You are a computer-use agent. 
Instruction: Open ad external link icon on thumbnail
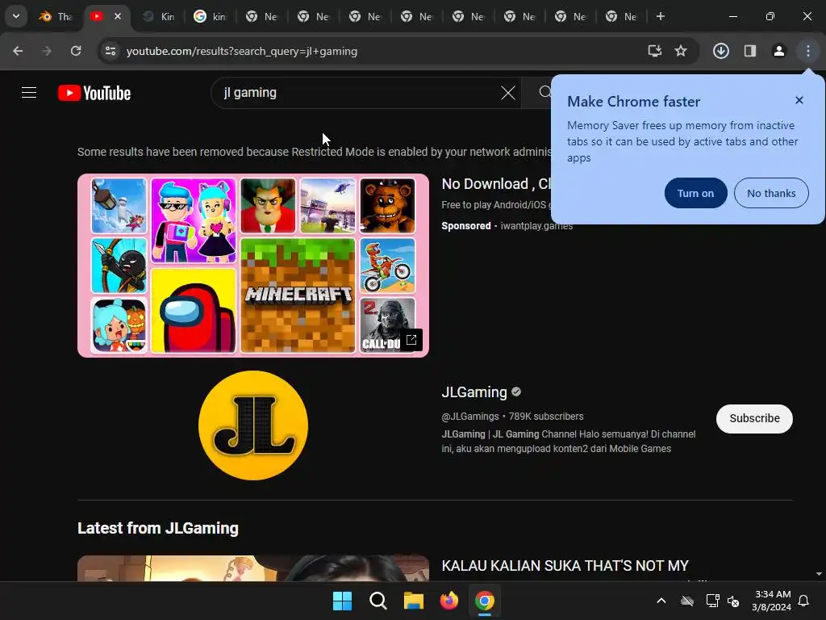[411, 340]
